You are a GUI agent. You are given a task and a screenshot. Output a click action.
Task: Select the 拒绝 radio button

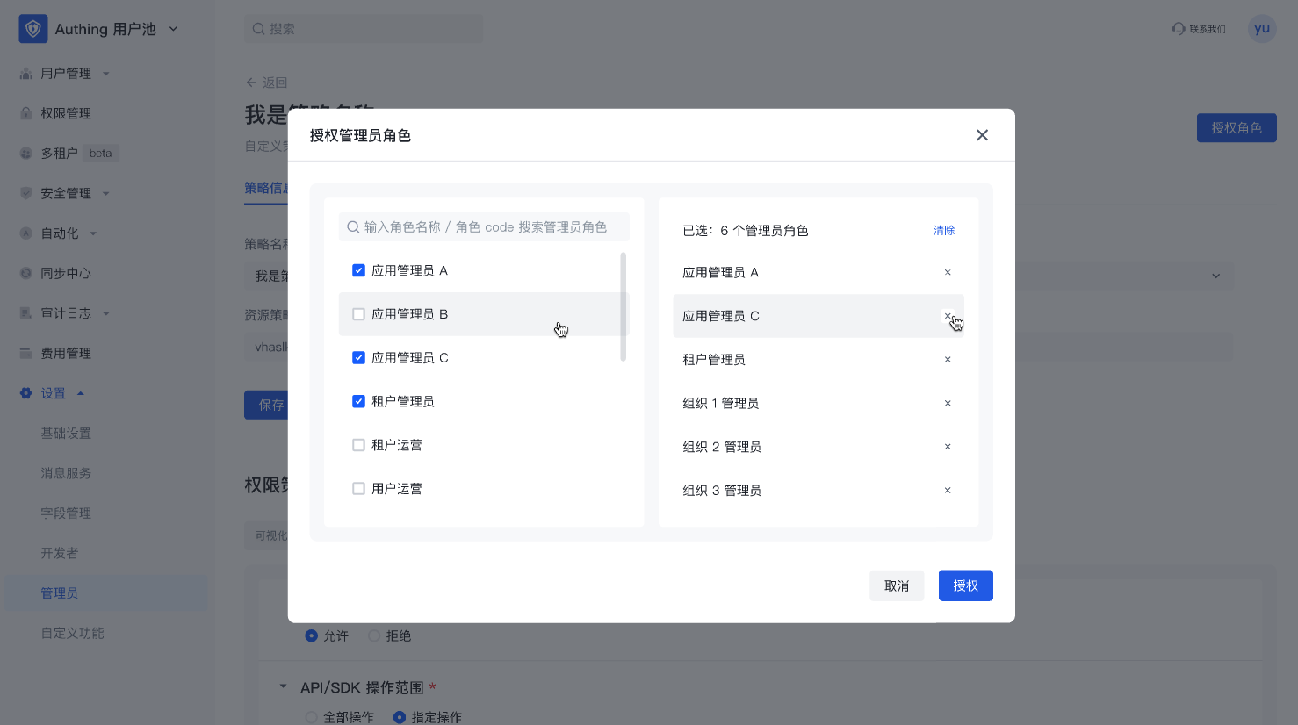tap(372, 635)
